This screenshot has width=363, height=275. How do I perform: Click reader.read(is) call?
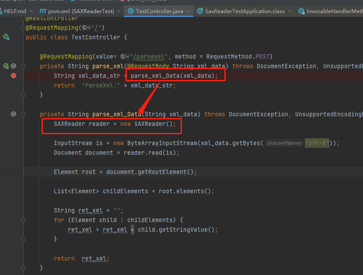(x=150, y=153)
